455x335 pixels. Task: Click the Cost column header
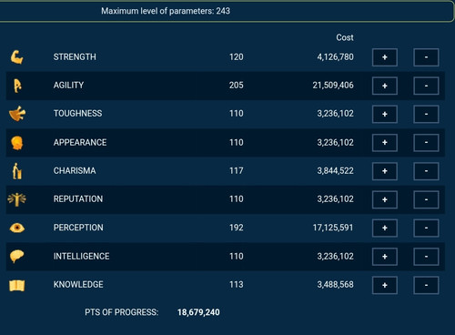point(345,37)
